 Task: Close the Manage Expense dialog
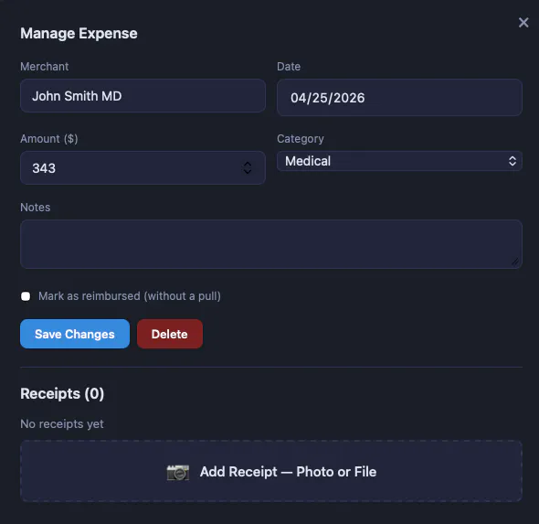(x=523, y=23)
